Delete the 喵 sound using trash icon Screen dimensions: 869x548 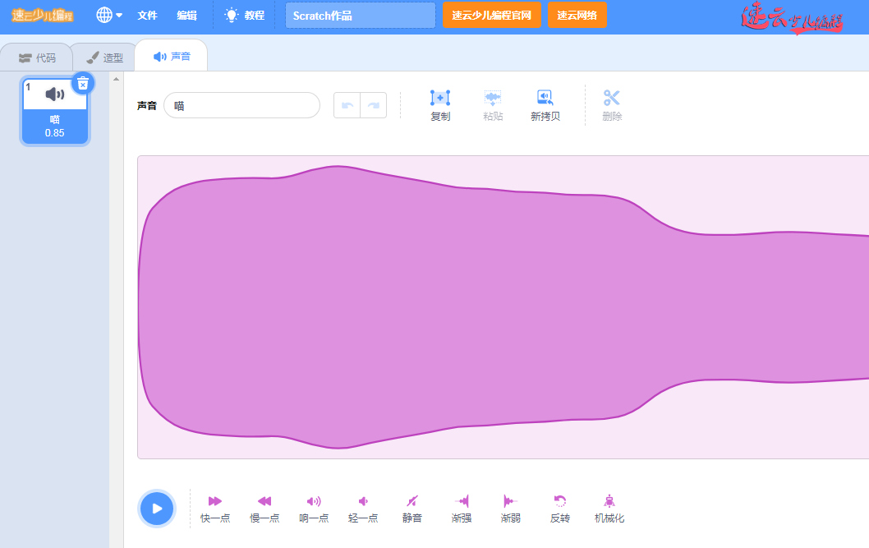coord(83,83)
